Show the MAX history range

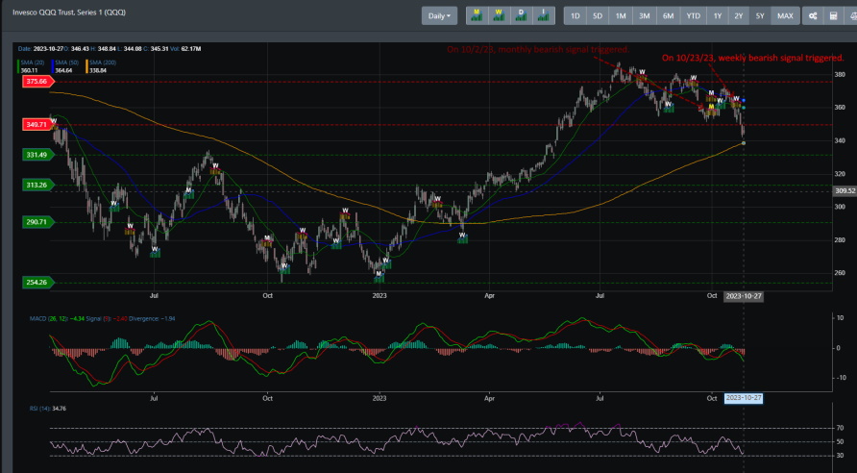[x=785, y=15]
